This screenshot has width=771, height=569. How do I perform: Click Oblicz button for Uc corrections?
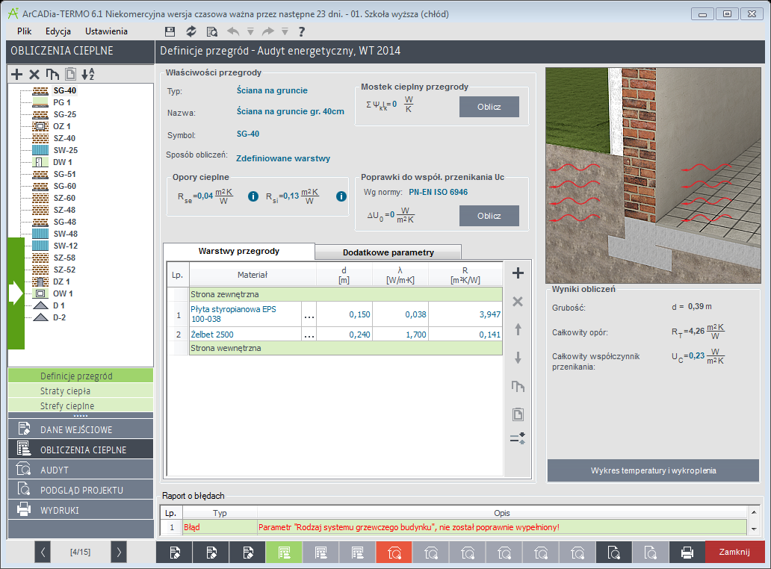coord(489,216)
